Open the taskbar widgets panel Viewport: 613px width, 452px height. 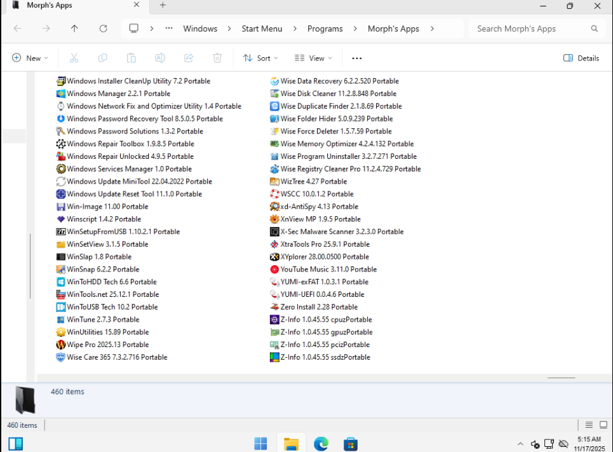pos(16,444)
